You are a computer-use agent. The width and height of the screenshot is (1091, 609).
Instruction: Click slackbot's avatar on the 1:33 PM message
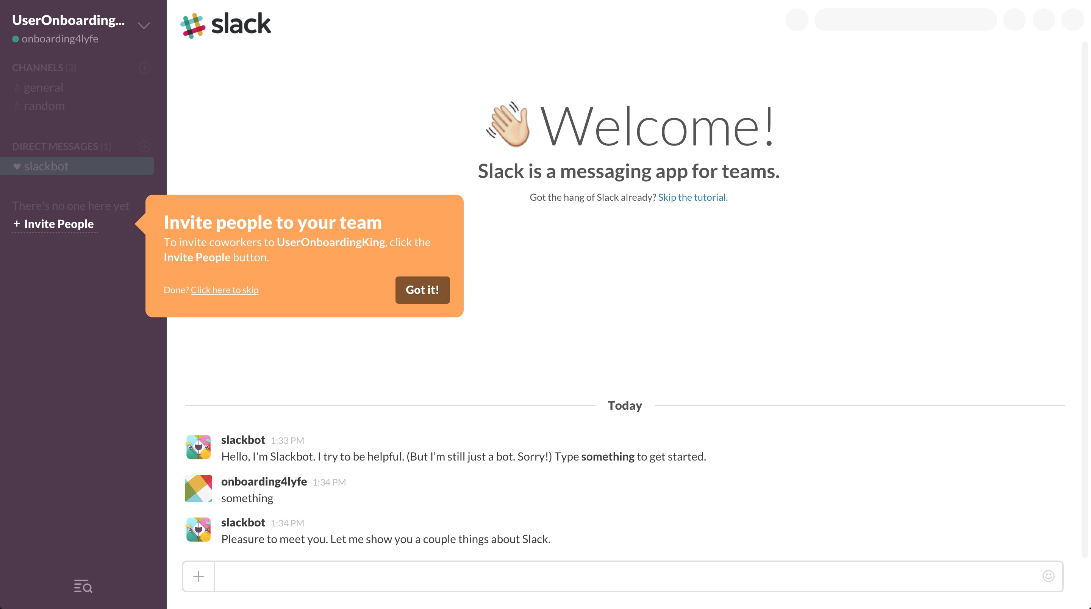pyautogui.click(x=198, y=447)
